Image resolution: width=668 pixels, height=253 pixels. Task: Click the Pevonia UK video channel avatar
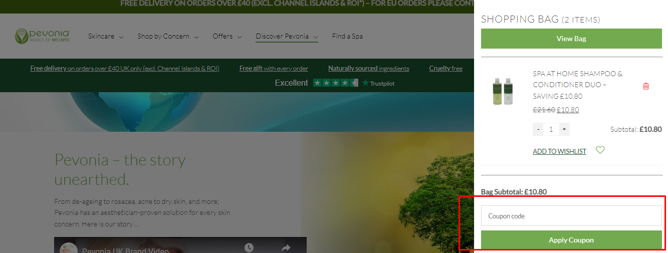[68, 248]
